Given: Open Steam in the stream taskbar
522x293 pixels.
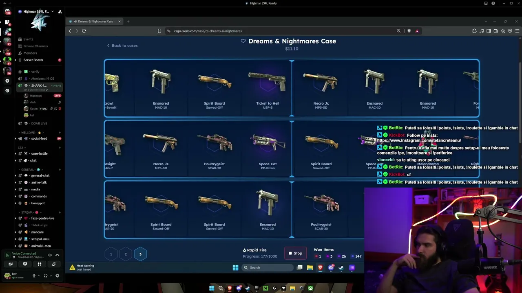Looking at the screenshot, I should (x=341, y=267).
